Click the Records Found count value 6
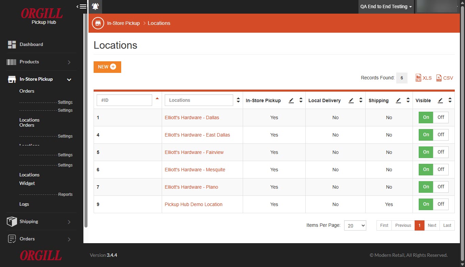 (x=402, y=78)
